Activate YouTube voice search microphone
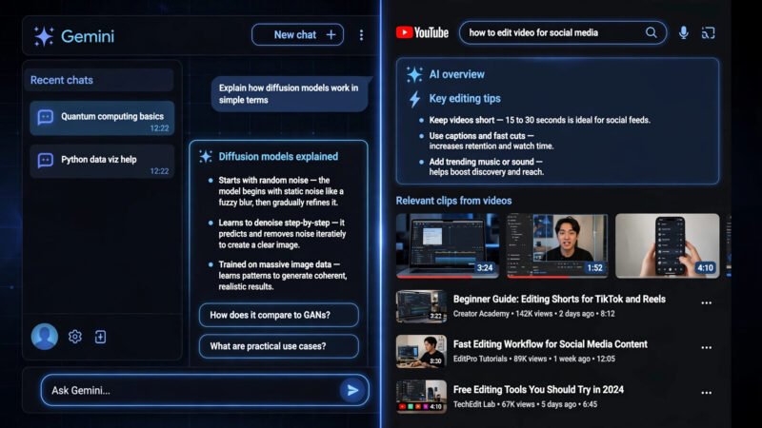762x428 pixels. [683, 32]
